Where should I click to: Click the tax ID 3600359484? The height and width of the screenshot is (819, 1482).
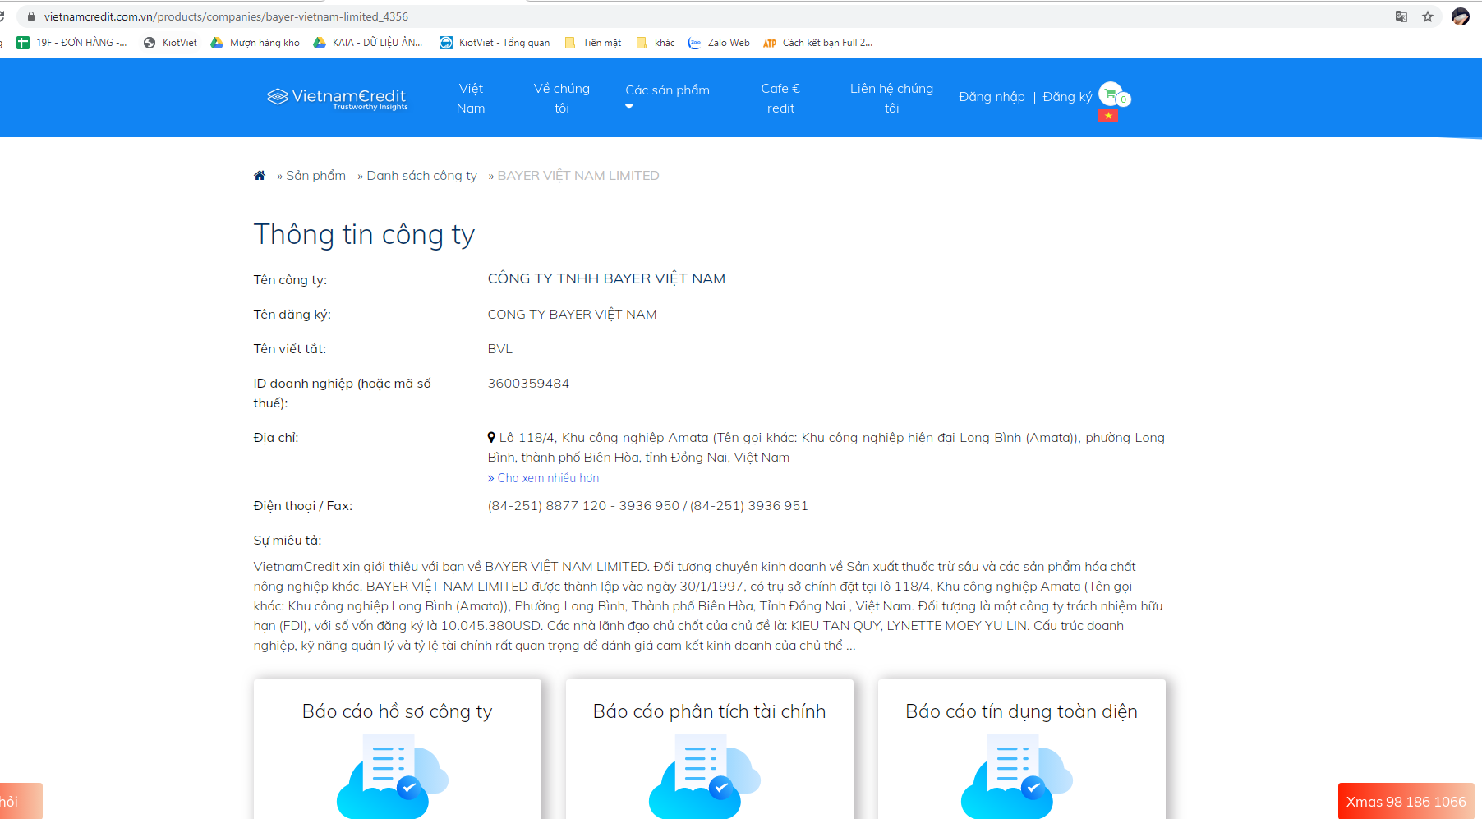[528, 384]
